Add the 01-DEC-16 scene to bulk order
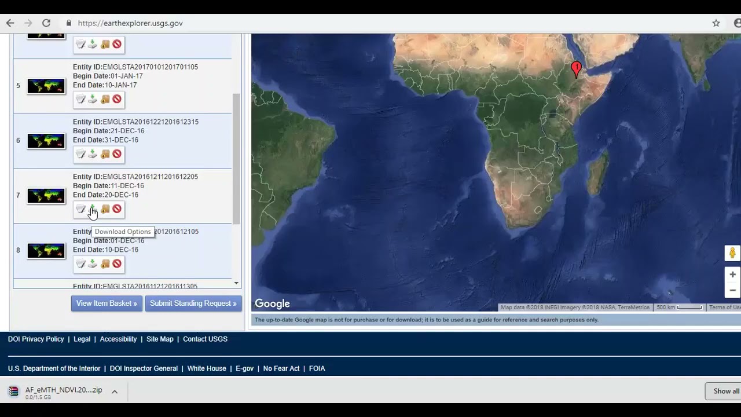Image resolution: width=741 pixels, height=417 pixels. coord(105,264)
